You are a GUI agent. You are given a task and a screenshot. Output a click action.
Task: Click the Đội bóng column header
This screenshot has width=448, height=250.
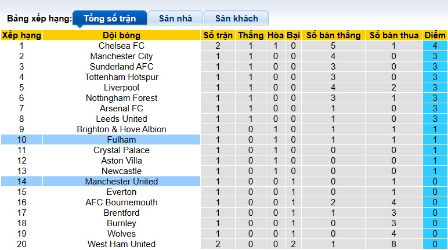121,35
